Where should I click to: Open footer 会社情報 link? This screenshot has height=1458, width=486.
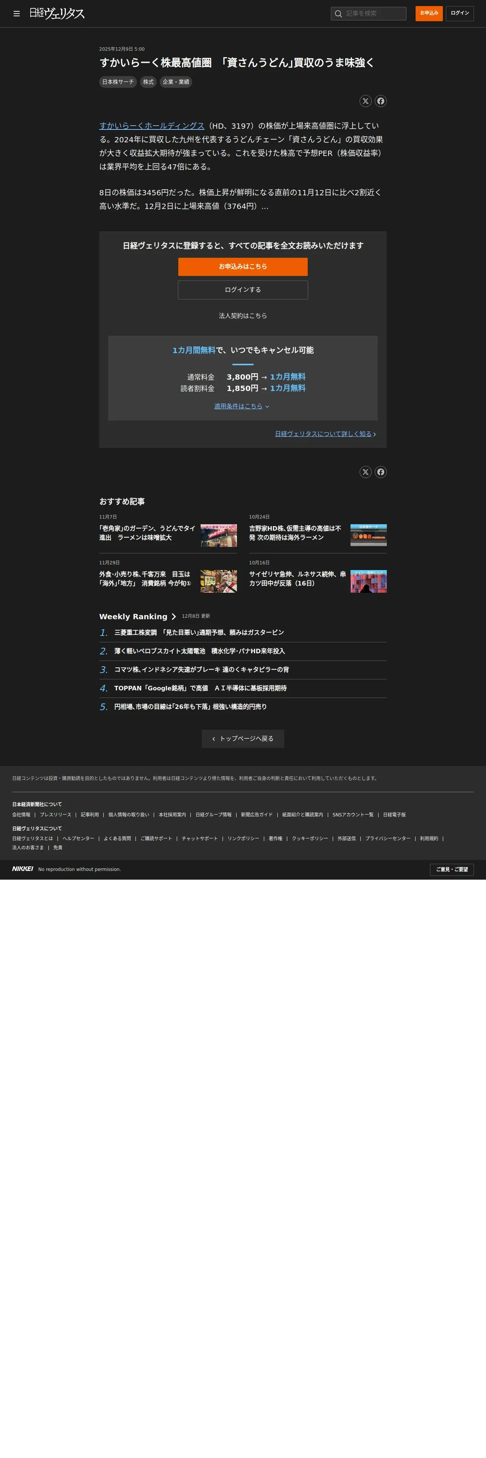(22, 815)
